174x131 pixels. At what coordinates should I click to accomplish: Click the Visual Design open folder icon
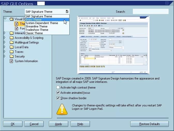(x=11, y=19)
